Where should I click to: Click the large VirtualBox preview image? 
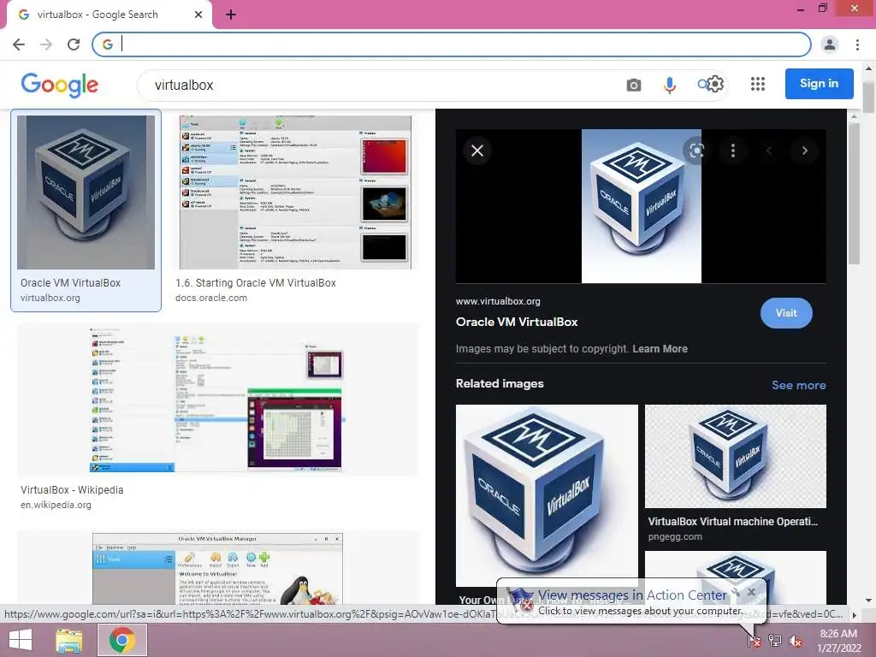(x=642, y=206)
